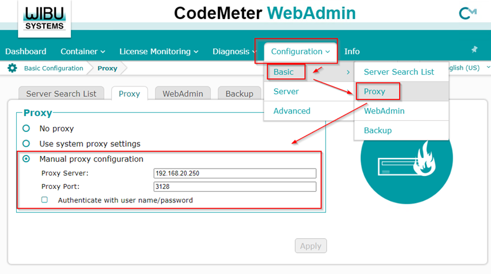Switch to the Server Search List tab

pos(61,94)
